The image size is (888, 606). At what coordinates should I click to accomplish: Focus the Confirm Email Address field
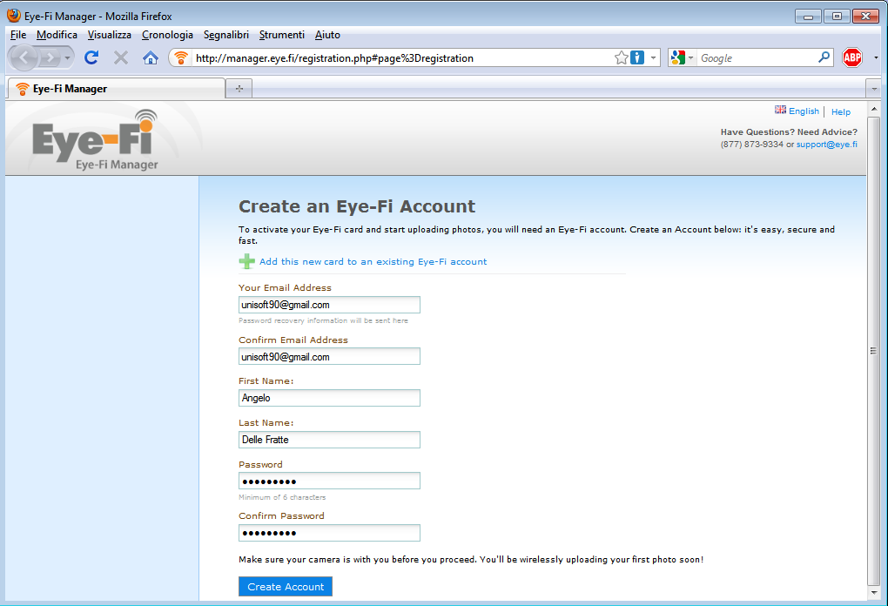coord(329,356)
